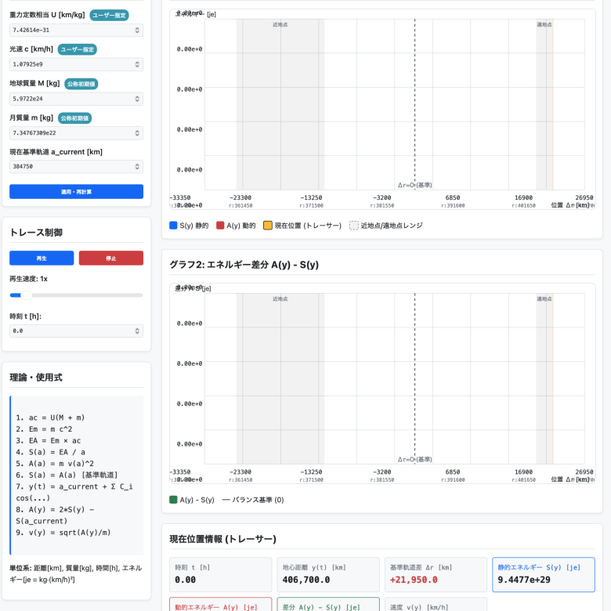Click the バランス基準 (0) legend entry

point(252,500)
